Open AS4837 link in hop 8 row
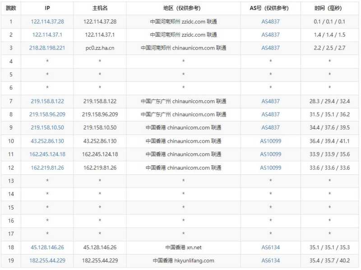Screen dimensions: 361x270 pyautogui.click(x=270, y=114)
